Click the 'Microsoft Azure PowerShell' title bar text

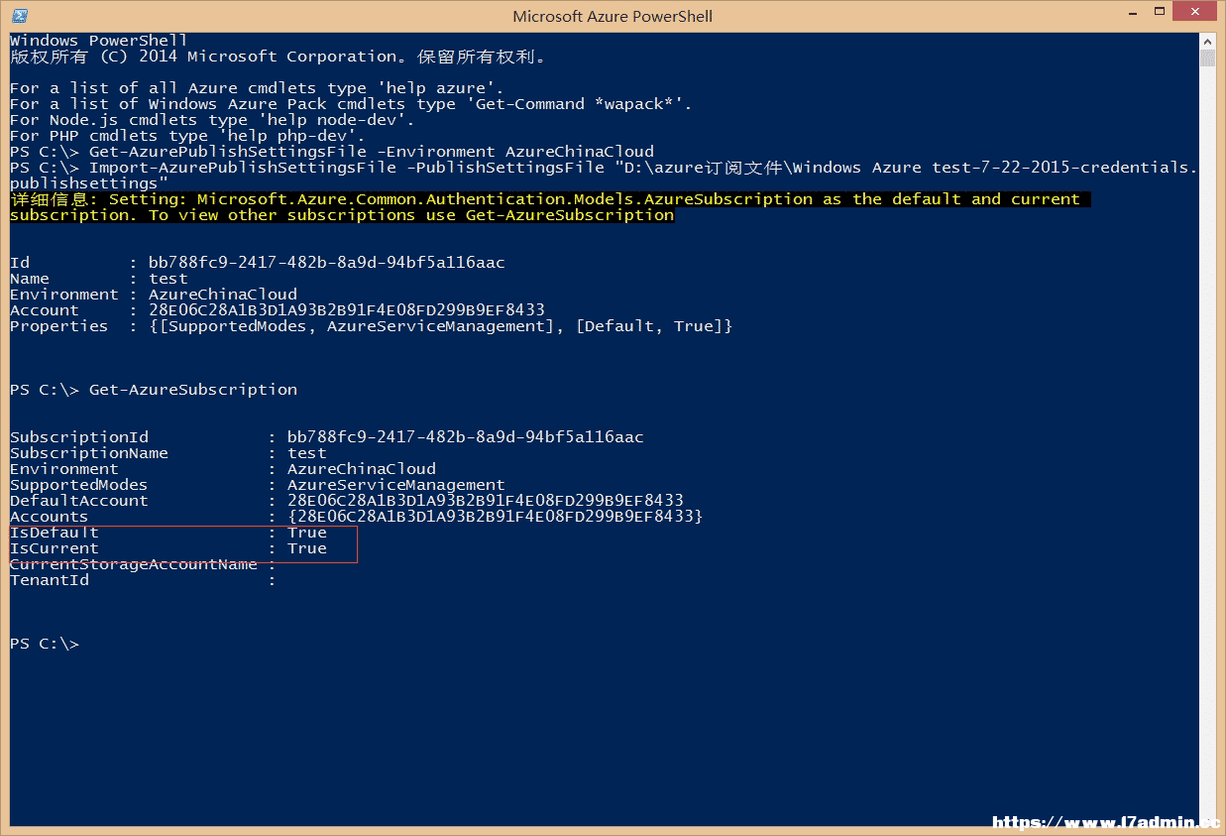[613, 16]
